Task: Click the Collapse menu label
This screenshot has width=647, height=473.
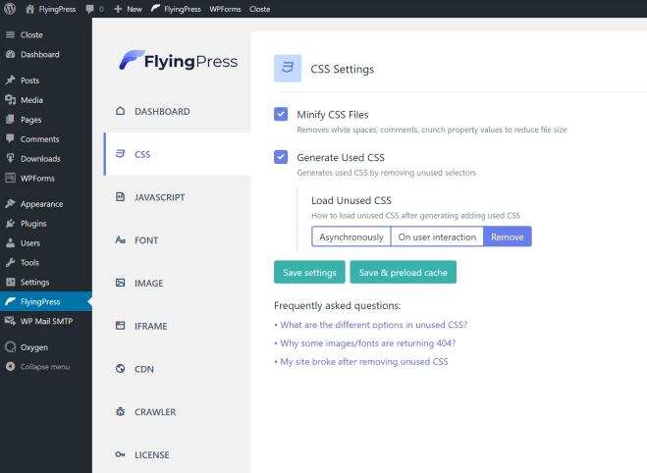Action: click(45, 367)
